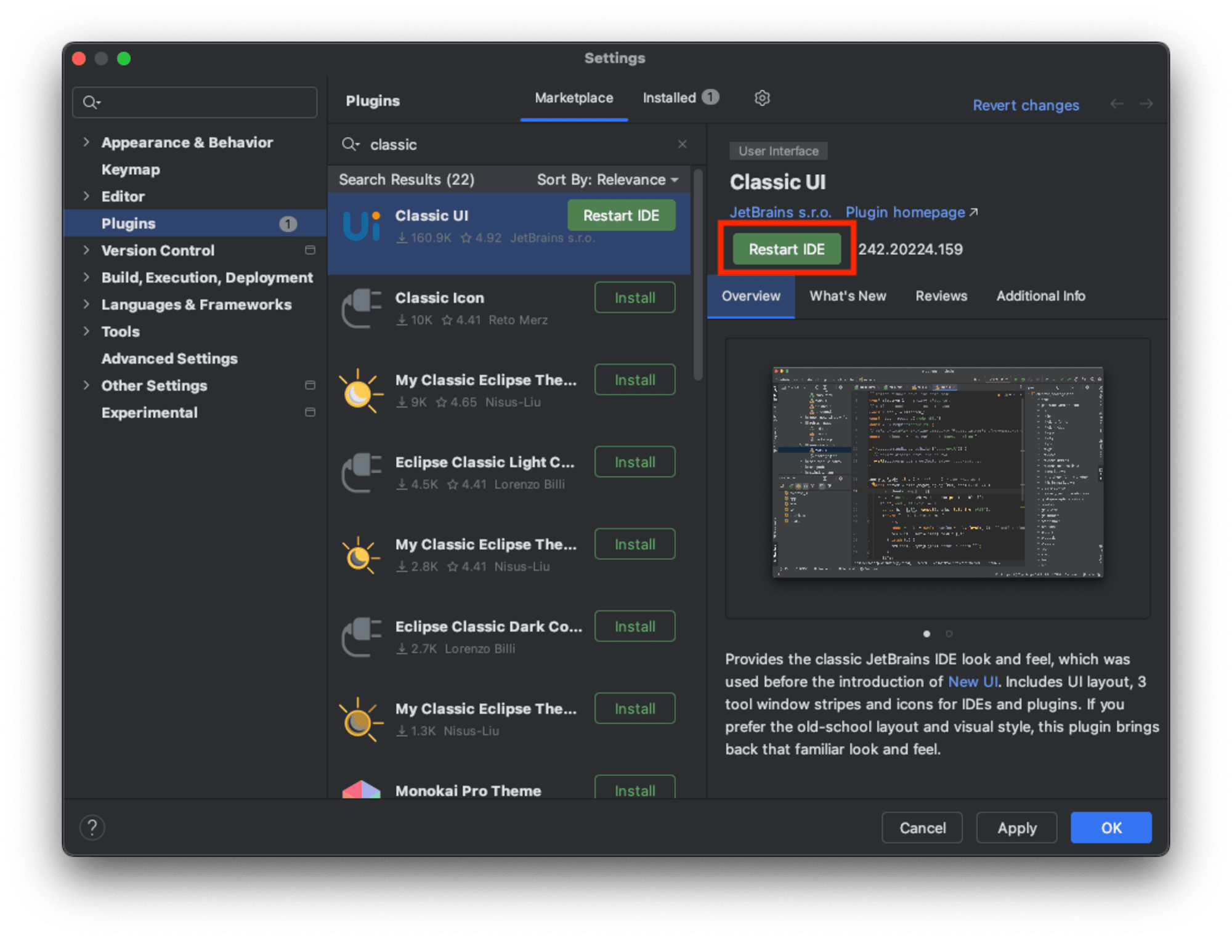Click the Search Results (22) label

click(407, 179)
